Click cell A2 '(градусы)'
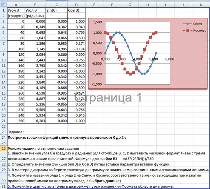The width and height of the screenshot is (210, 189). 16,16
